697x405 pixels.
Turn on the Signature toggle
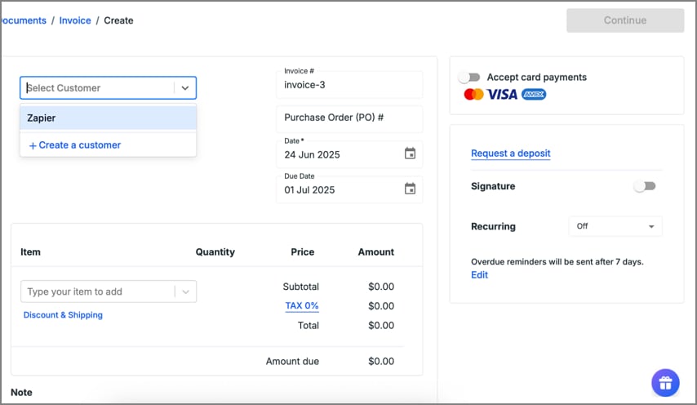pos(645,186)
